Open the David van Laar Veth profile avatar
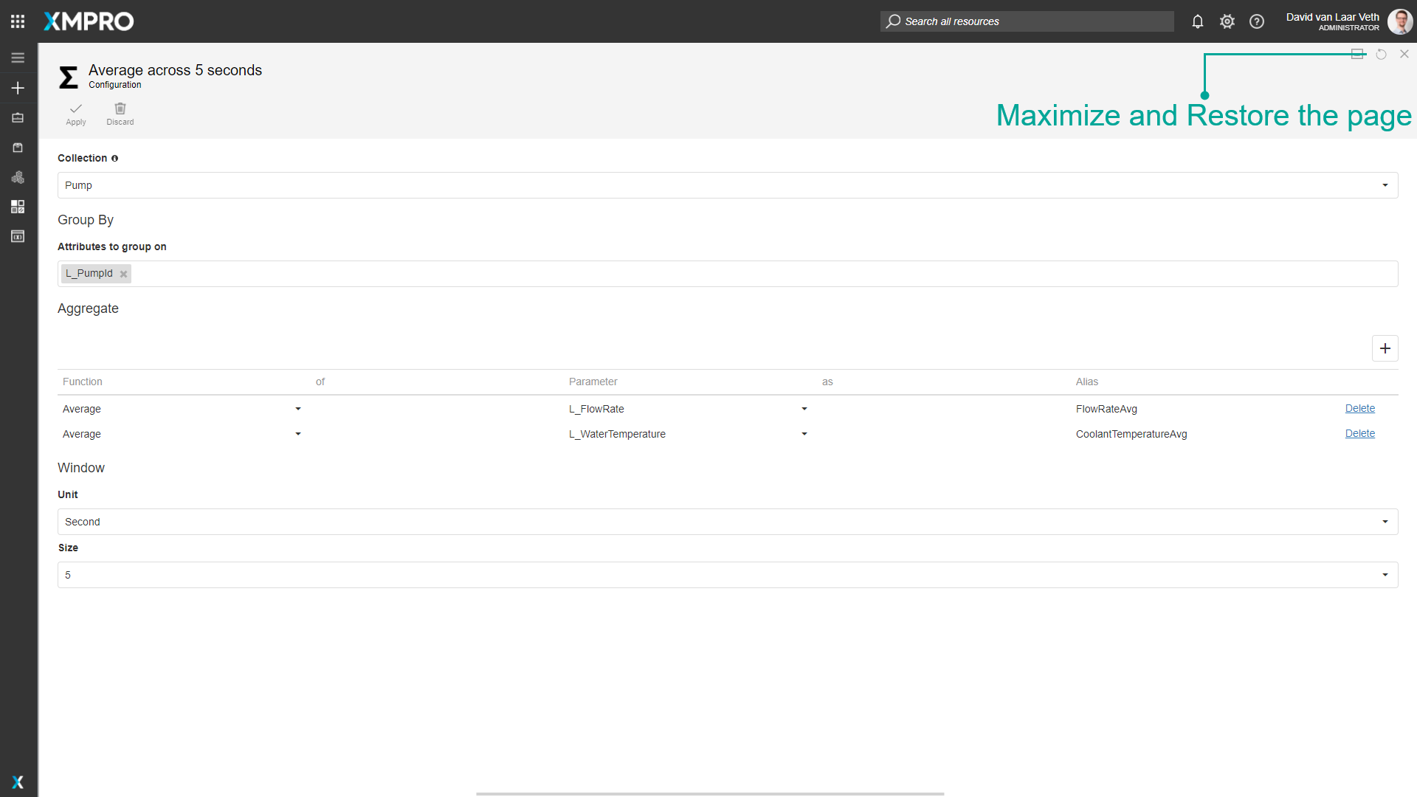Image resolution: width=1417 pixels, height=797 pixels. [1399, 21]
